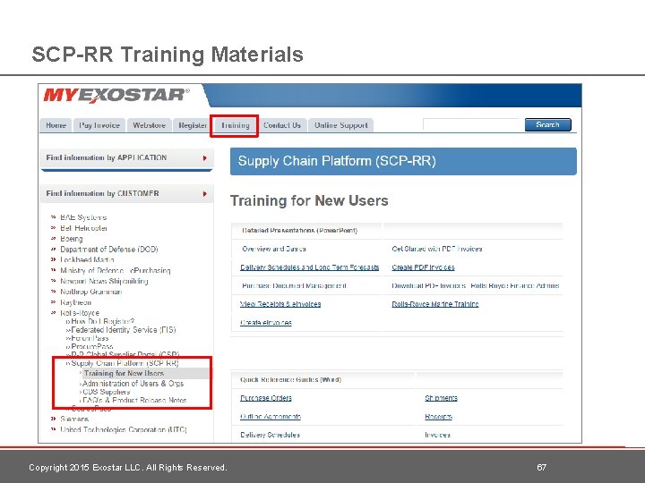This screenshot has height=483, width=645.
Task: Open Overview and Basics presentation
Action: tap(274, 249)
